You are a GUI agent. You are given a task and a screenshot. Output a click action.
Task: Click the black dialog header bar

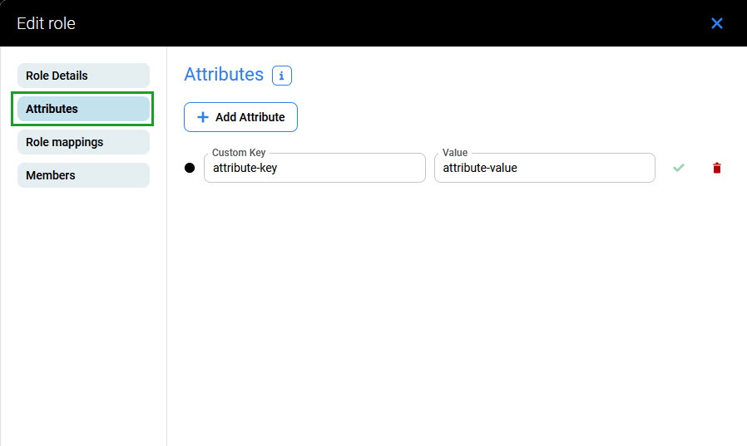[x=374, y=23]
